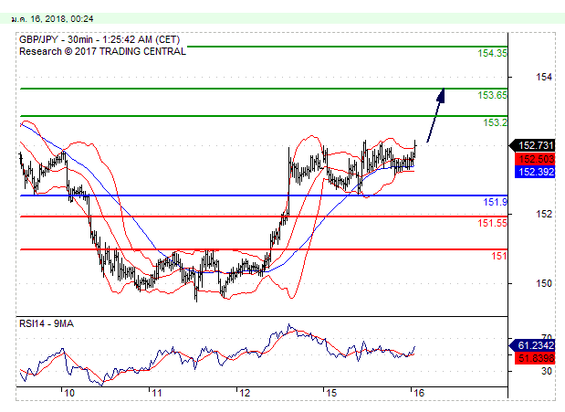The height and width of the screenshot is (412, 565).
Task: Click the RSI 30 axis label
Action: tap(546, 371)
